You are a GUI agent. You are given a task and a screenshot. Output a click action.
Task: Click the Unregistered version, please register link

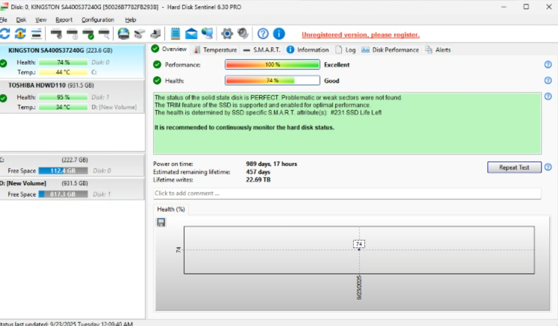click(x=360, y=35)
